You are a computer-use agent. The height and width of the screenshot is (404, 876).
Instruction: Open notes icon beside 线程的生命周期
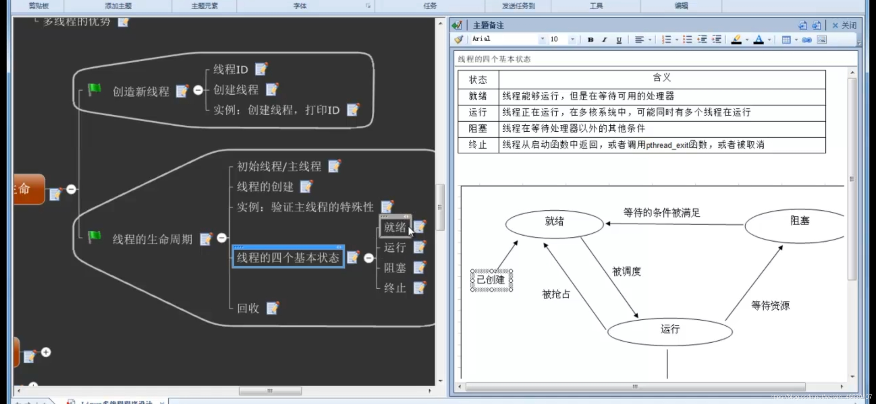point(206,239)
